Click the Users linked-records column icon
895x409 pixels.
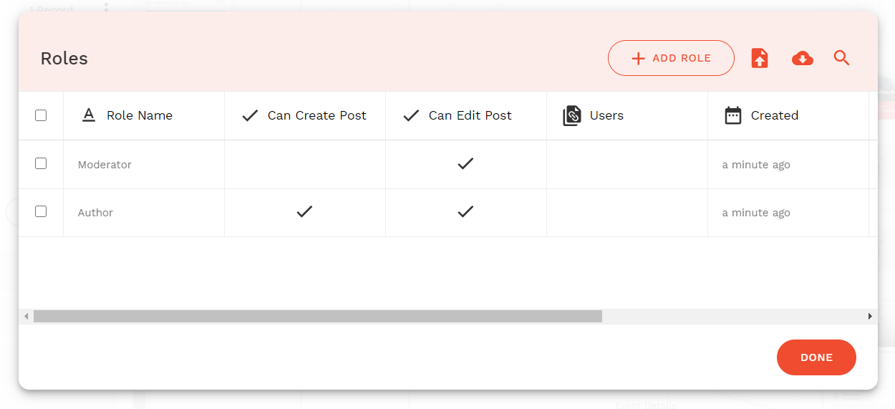click(x=572, y=115)
